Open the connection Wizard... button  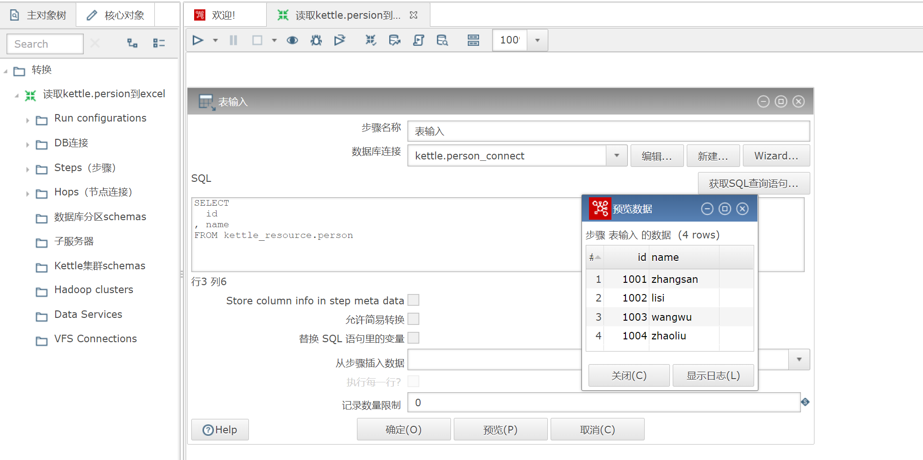776,156
